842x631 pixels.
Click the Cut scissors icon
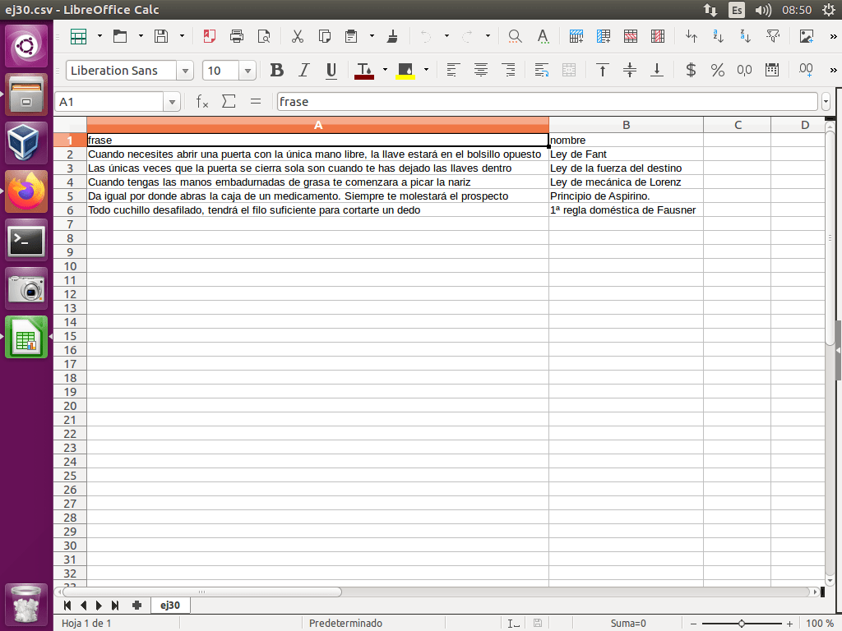298,36
